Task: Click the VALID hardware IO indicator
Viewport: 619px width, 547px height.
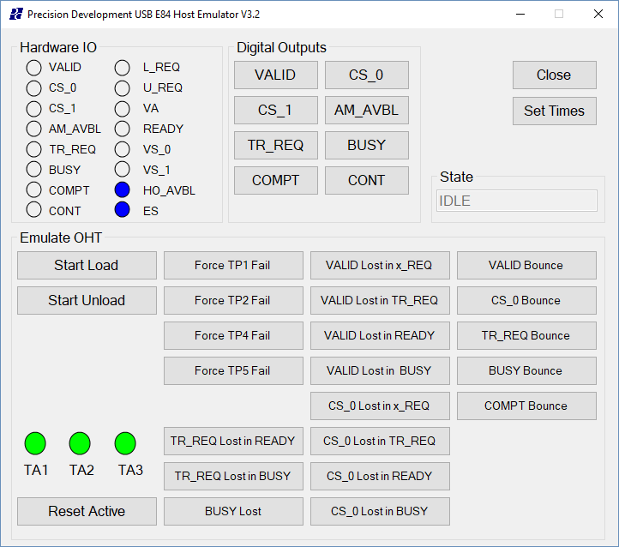Action: tap(34, 68)
